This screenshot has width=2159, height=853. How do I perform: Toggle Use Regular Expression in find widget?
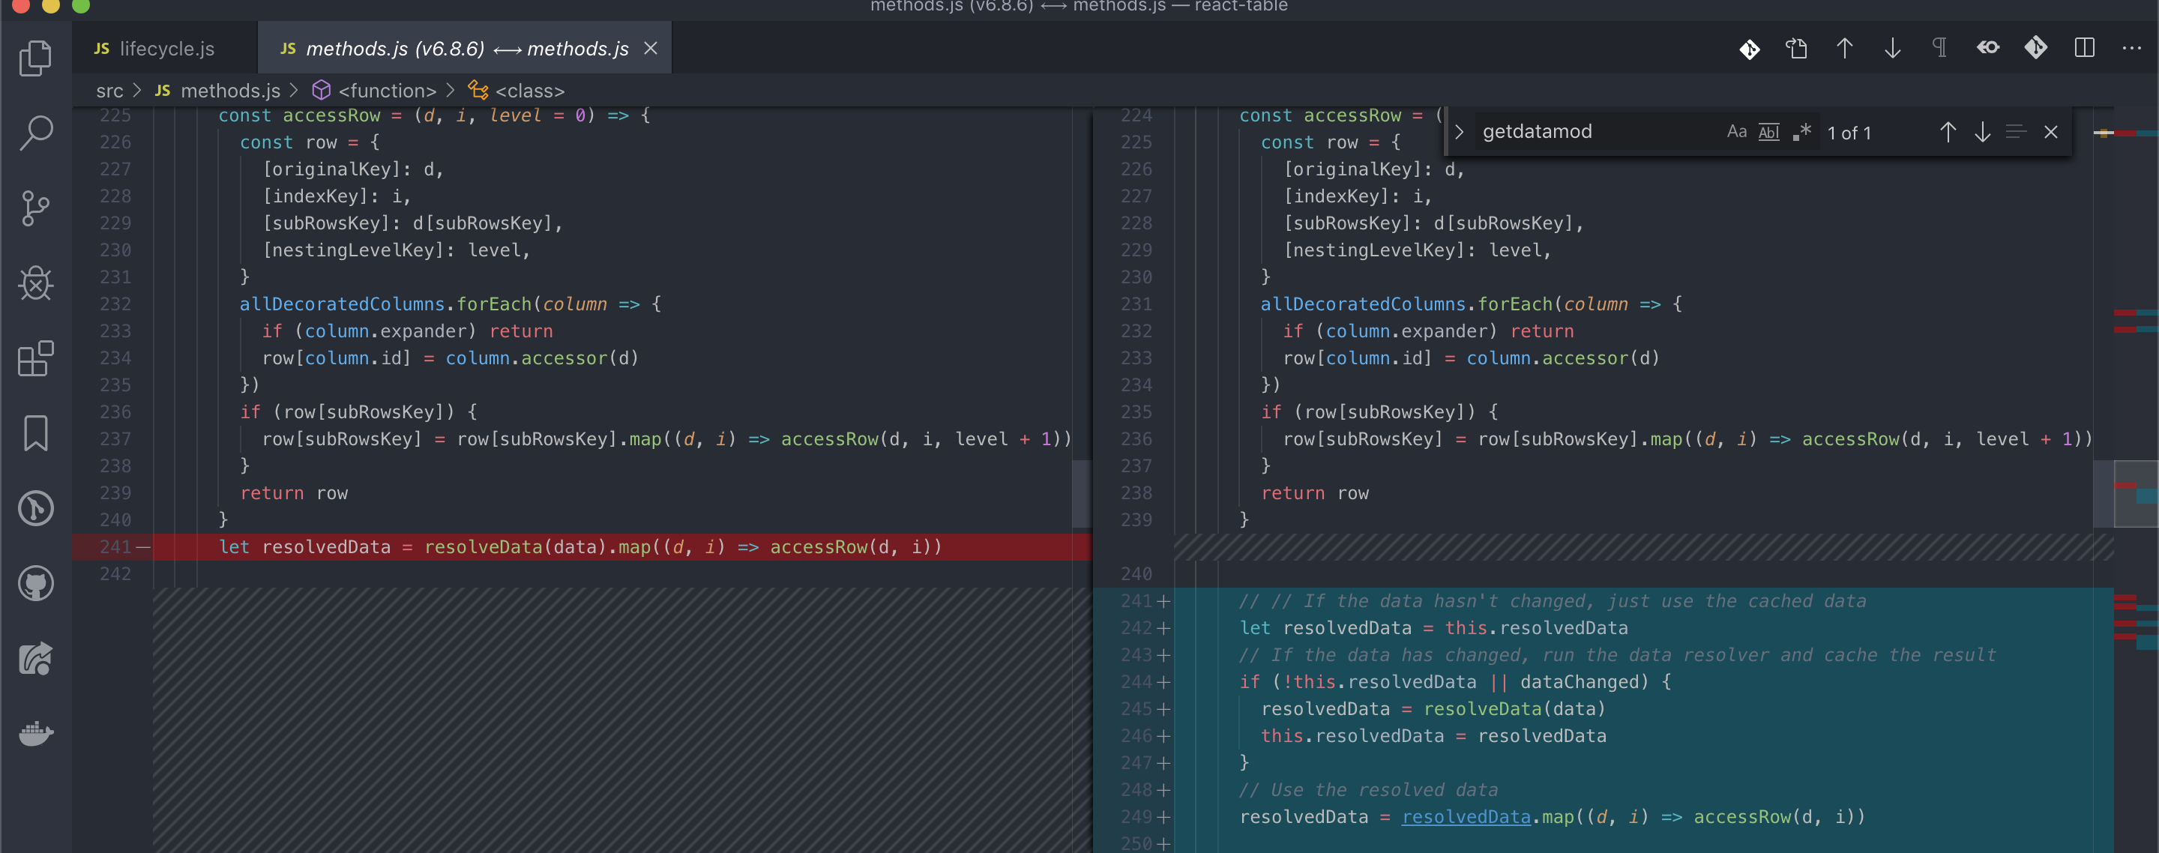(x=1802, y=132)
